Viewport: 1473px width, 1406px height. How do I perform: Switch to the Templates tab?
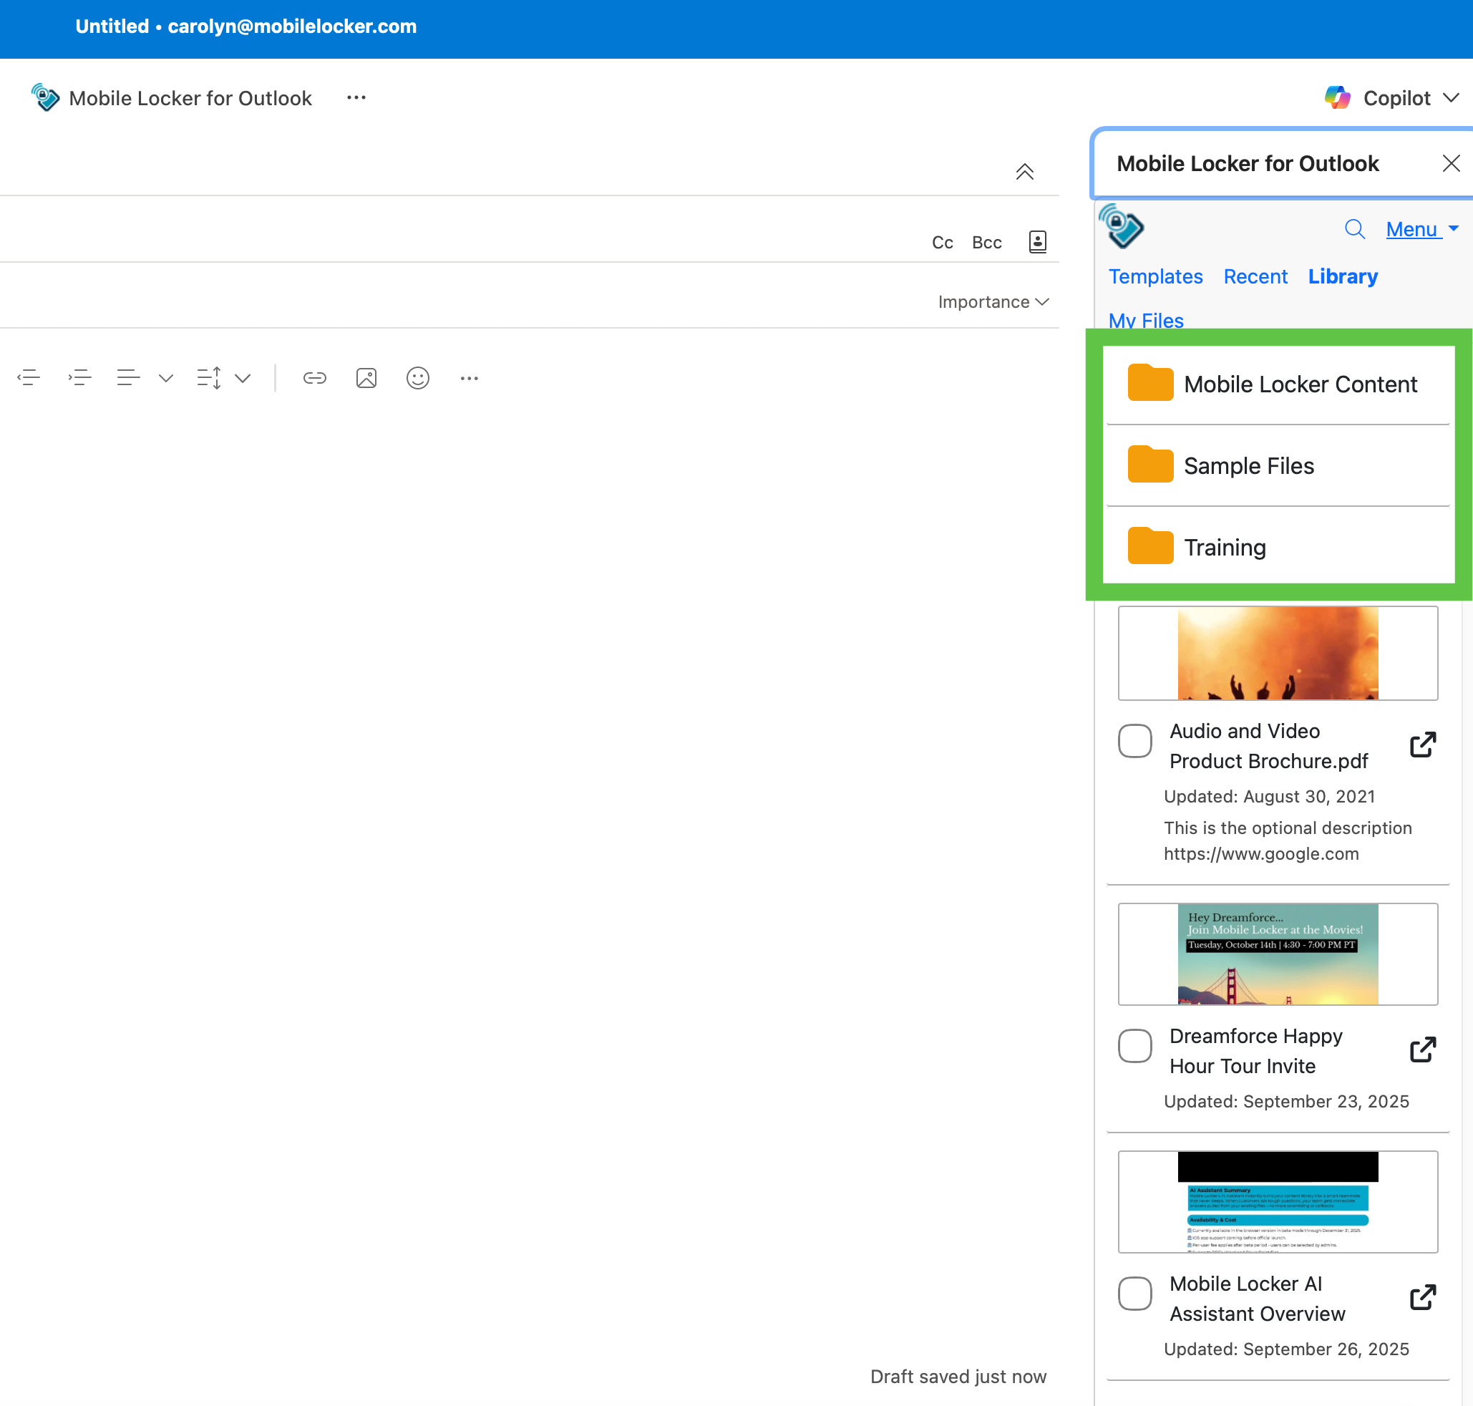(1154, 276)
